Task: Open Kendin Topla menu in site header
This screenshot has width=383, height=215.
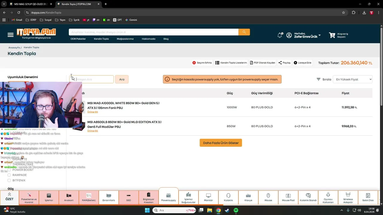Action: pyautogui.click(x=101, y=39)
